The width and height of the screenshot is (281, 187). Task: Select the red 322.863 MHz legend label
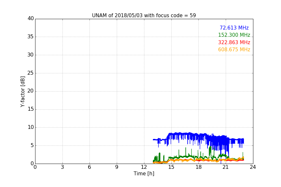[x=234, y=43]
